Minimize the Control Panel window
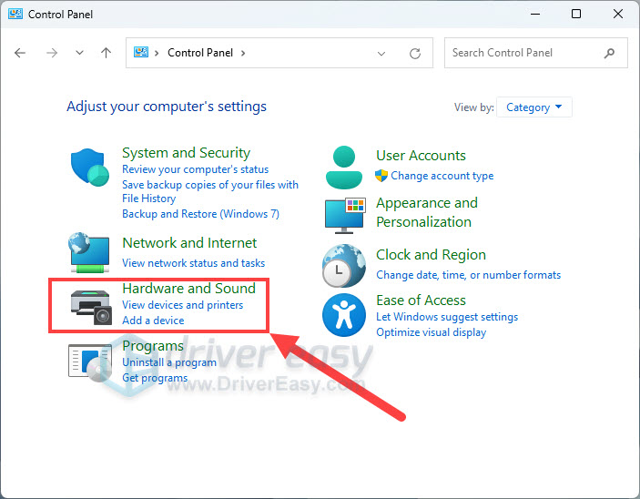The image size is (640, 499). tap(535, 14)
